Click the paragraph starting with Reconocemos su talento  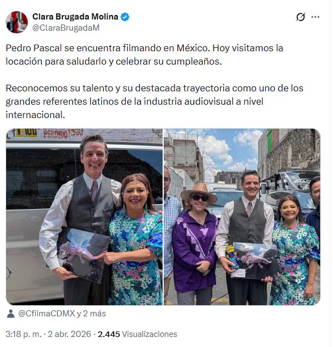(154, 101)
